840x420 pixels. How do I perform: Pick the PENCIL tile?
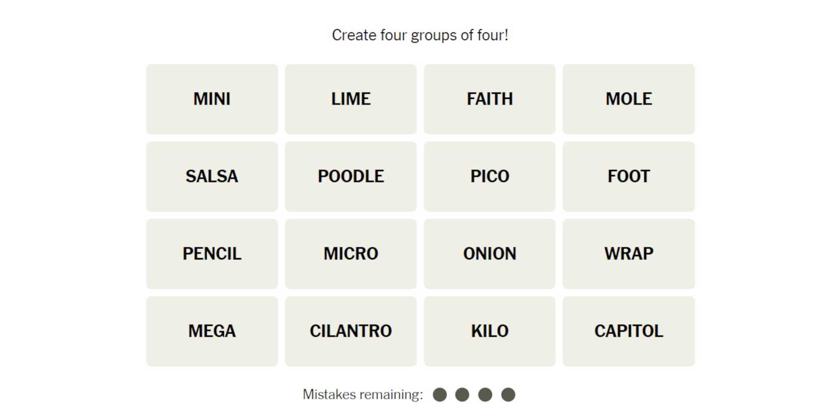pos(212,254)
